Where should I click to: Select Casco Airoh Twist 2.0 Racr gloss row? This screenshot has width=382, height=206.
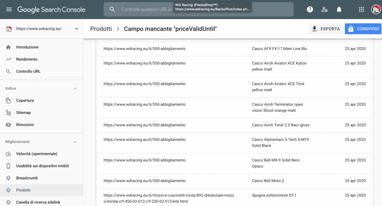(x=235, y=125)
